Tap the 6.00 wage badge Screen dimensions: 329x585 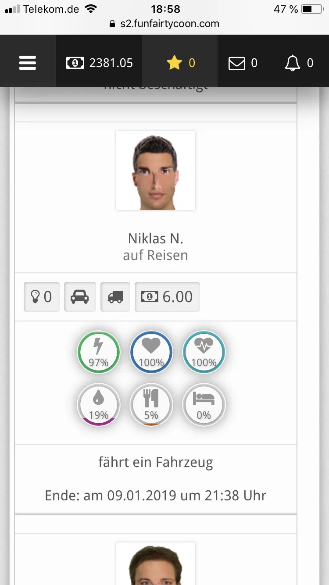(x=167, y=297)
